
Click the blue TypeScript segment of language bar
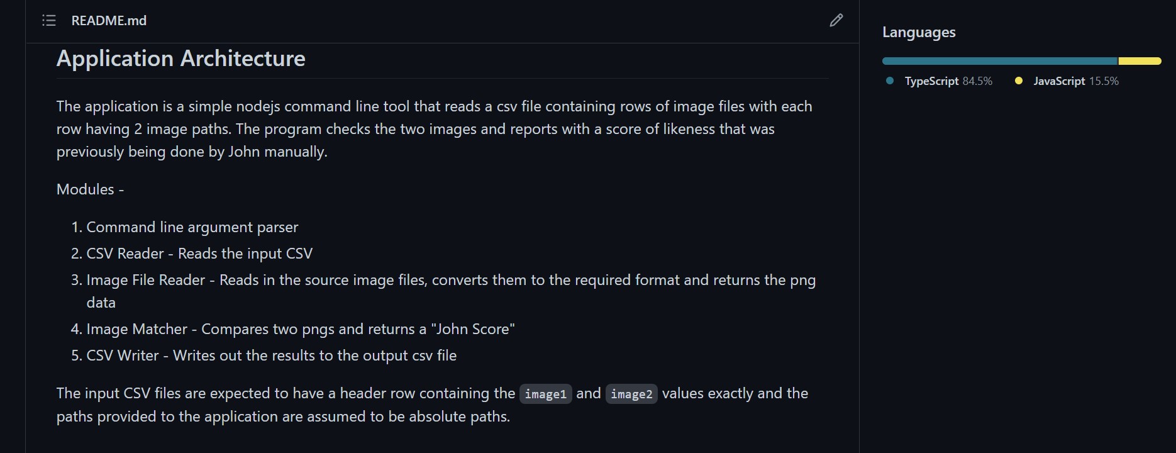[999, 61]
